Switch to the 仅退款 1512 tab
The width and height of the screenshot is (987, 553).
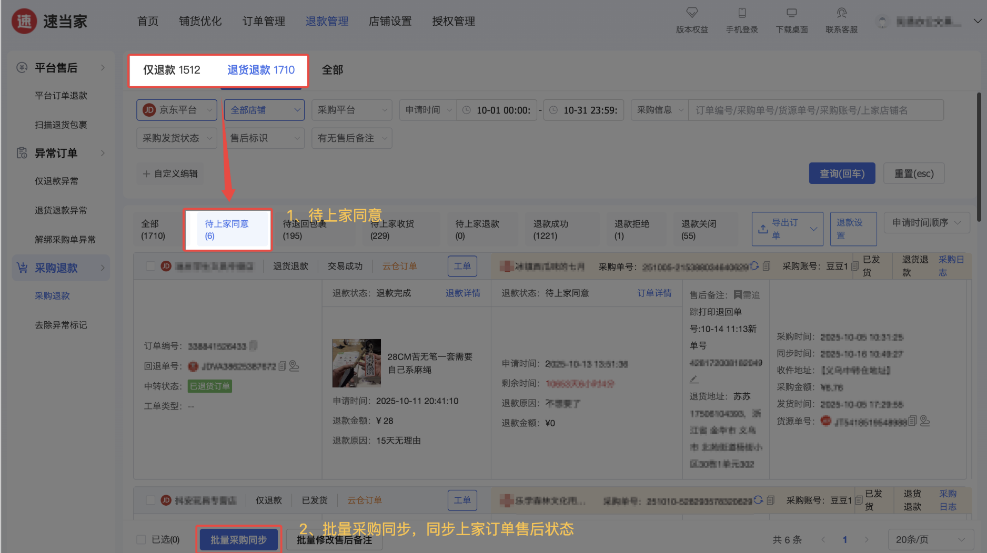(x=172, y=70)
